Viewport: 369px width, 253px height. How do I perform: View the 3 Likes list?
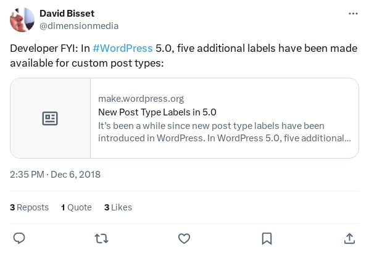tap(118, 207)
